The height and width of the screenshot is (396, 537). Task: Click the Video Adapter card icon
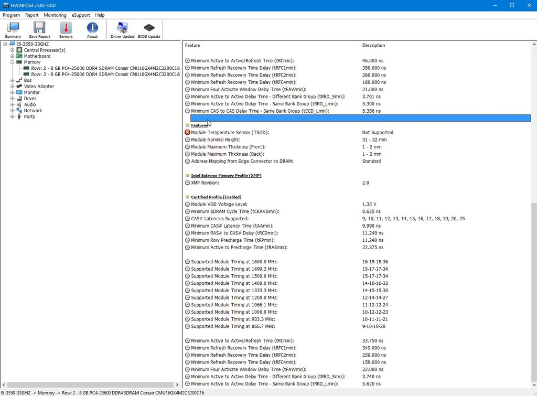point(19,87)
